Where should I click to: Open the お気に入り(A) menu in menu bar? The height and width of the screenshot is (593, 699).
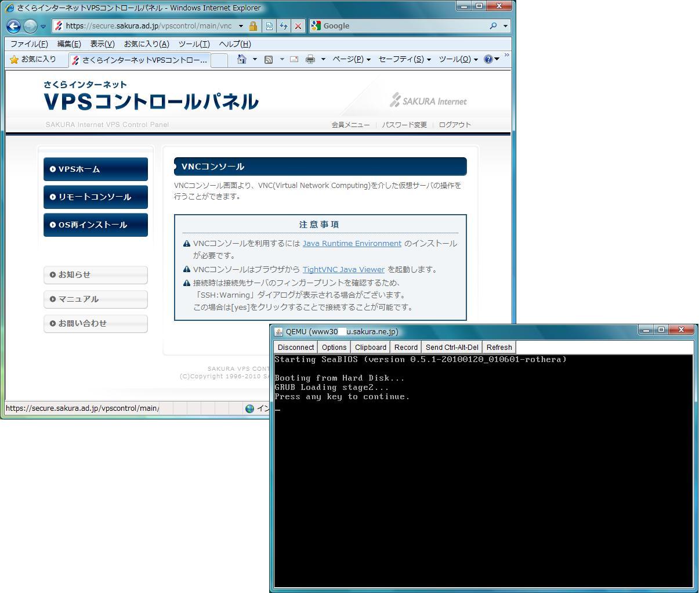click(146, 44)
